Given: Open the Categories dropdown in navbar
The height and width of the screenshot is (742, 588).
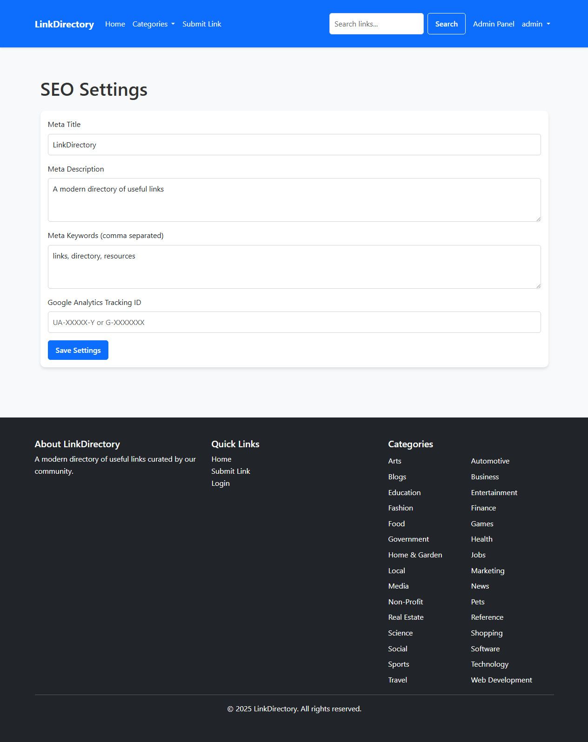Looking at the screenshot, I should (153, 24).
